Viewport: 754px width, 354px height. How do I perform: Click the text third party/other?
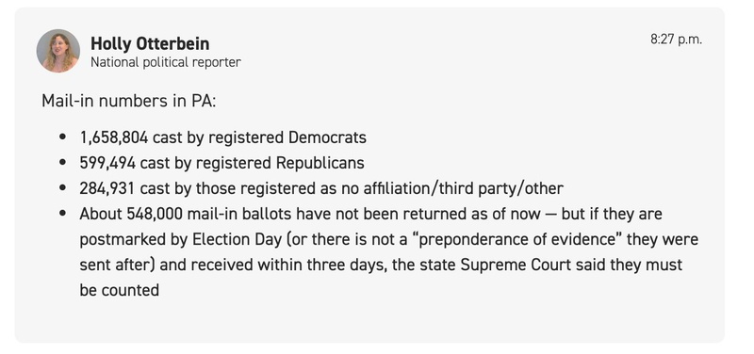[500, 188]
